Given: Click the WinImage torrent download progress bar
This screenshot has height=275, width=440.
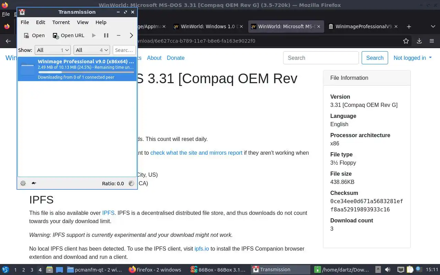Looking at the screenshot, I should (86, 72).
